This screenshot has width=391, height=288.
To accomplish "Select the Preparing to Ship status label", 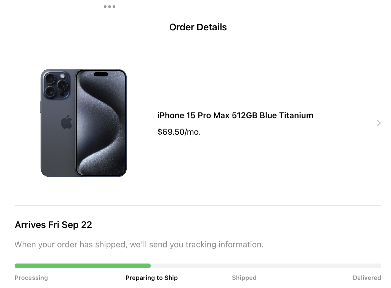I will [151, 278].
